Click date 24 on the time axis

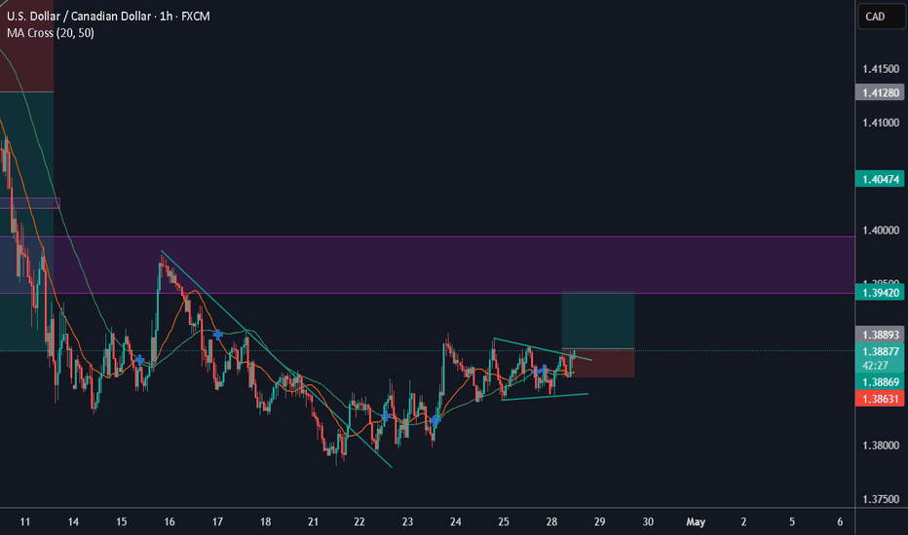pyautogui.click(x=456, y=521)
